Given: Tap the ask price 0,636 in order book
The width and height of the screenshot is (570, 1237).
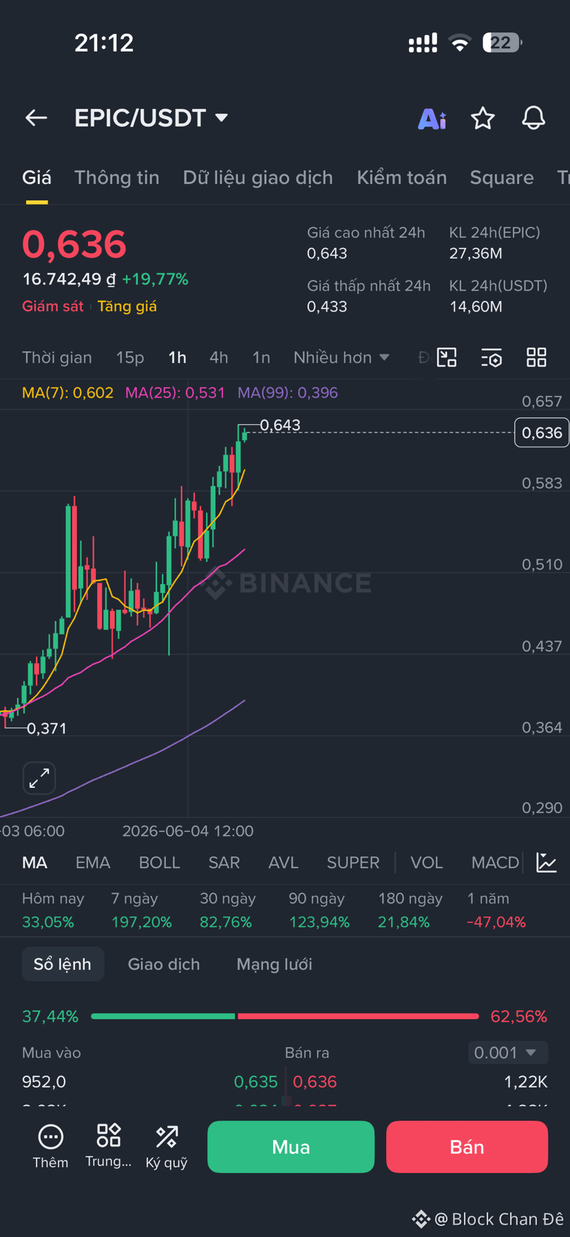Looking at the screenshot, I should coord(315,1081).
